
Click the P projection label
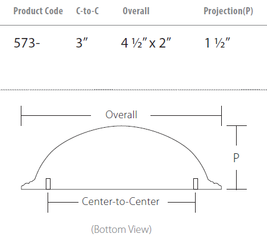pyautogui.click(x=236, y=158)
